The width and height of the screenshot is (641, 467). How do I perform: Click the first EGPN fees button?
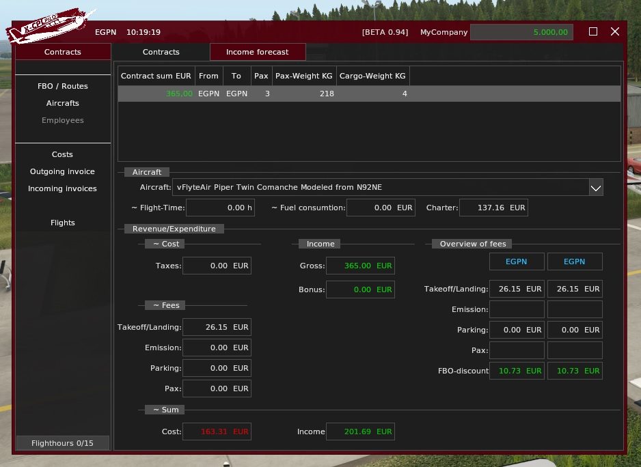click(517, 261)
